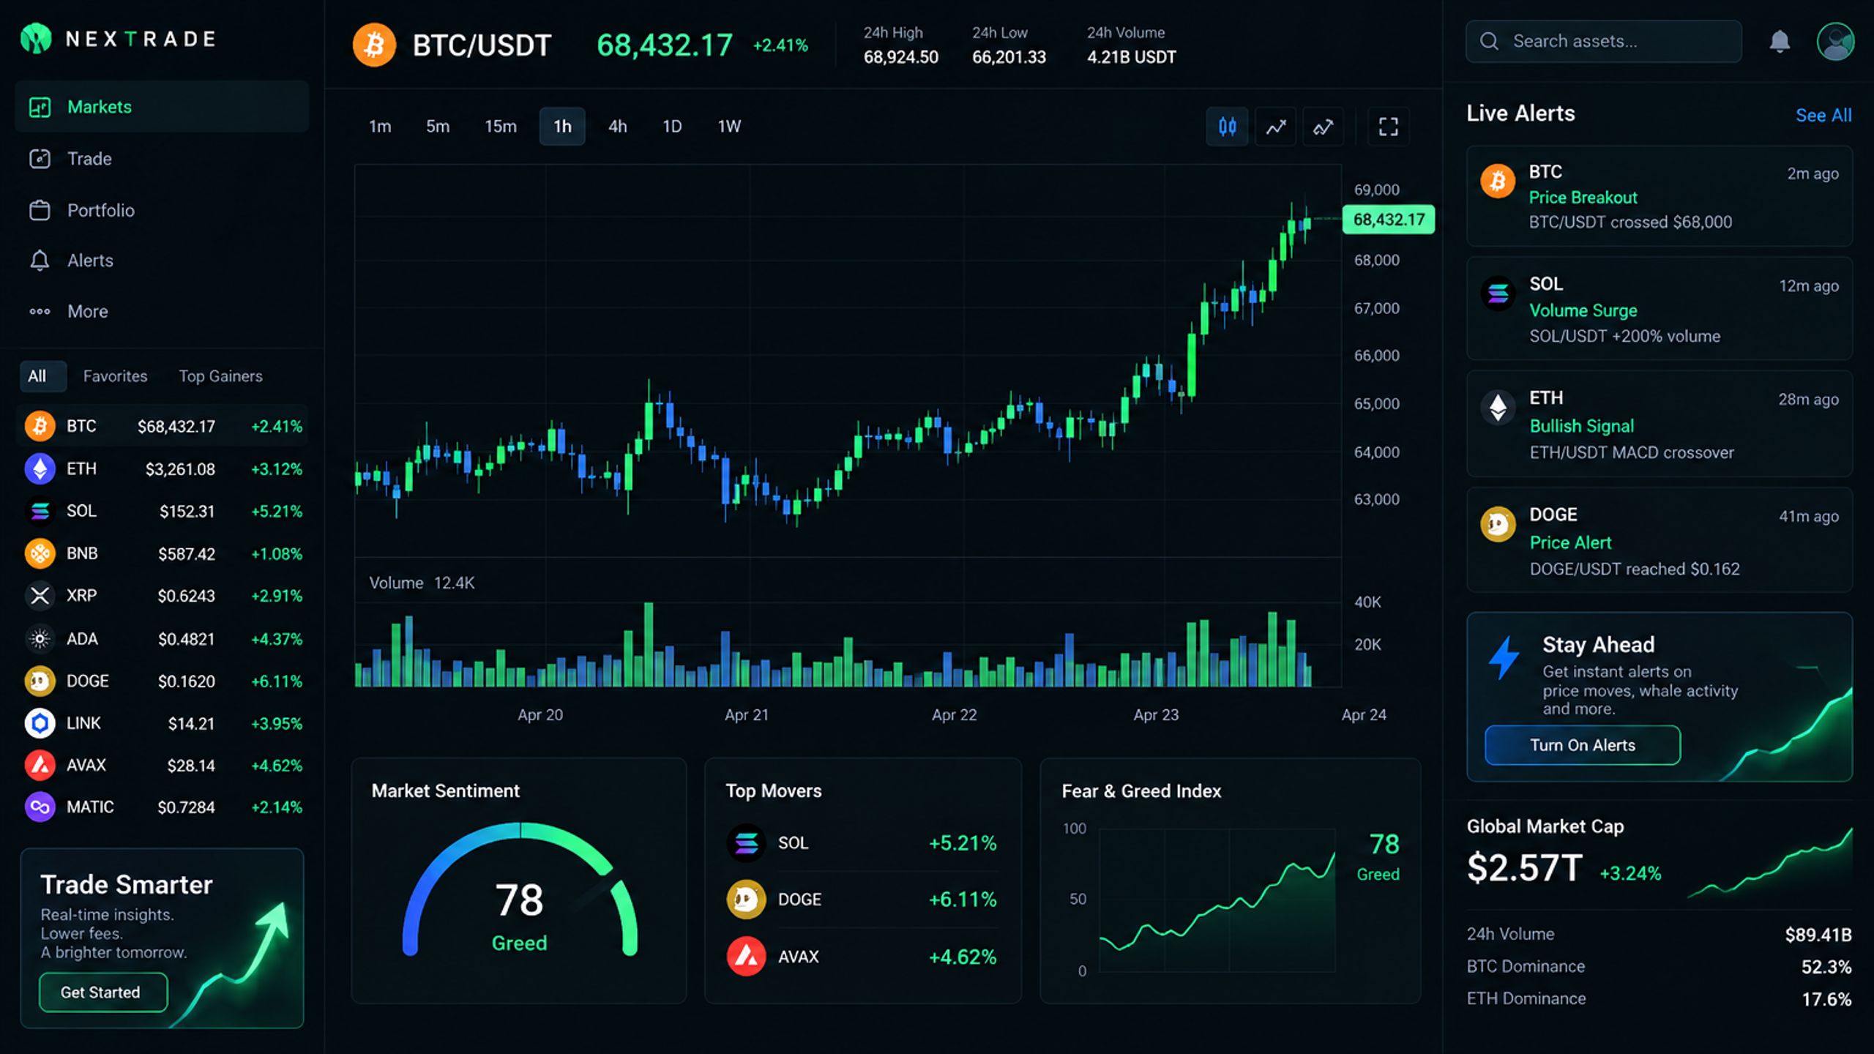1874x1054 pixels.
Task: Click the XRP icon in the asset list
Action: (x=40, y=596)
